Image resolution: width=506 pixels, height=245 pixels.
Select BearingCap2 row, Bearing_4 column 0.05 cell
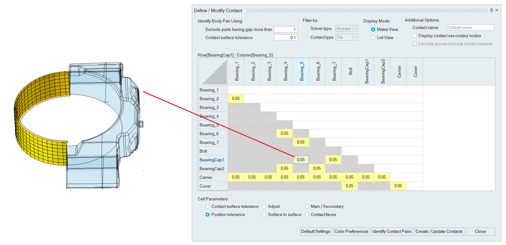[x=285, y=169]
